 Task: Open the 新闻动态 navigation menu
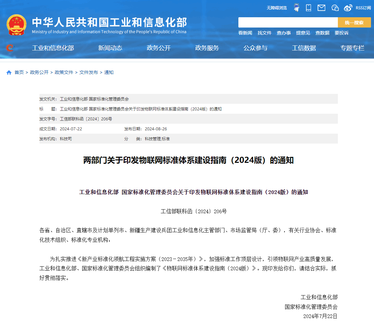point(110,48)
